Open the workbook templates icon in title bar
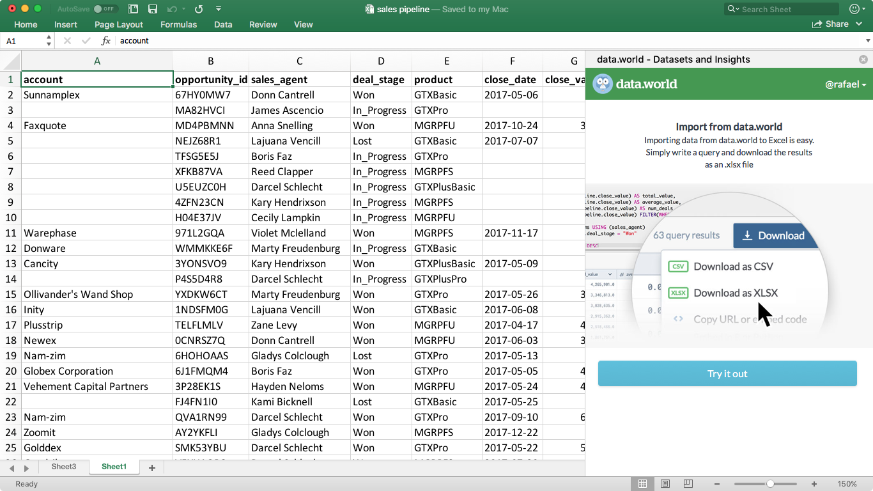Screen dimensions: 873x491 click(133, 9)
